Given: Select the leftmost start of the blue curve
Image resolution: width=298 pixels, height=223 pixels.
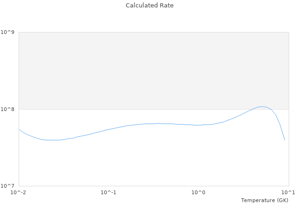Looking at the screenshot, I should click(x=19, y=130).
